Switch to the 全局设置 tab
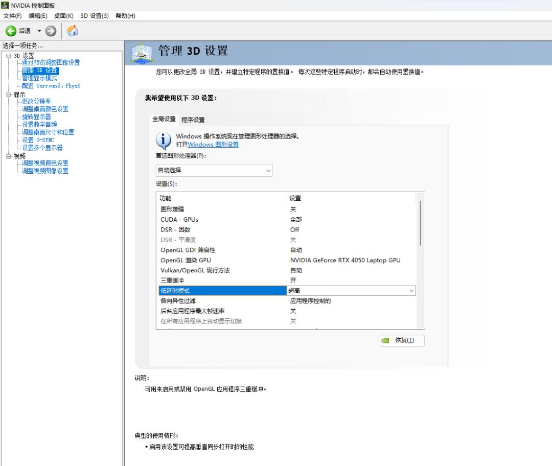Screen dimensions: 552x466 (x=164, y=119)
